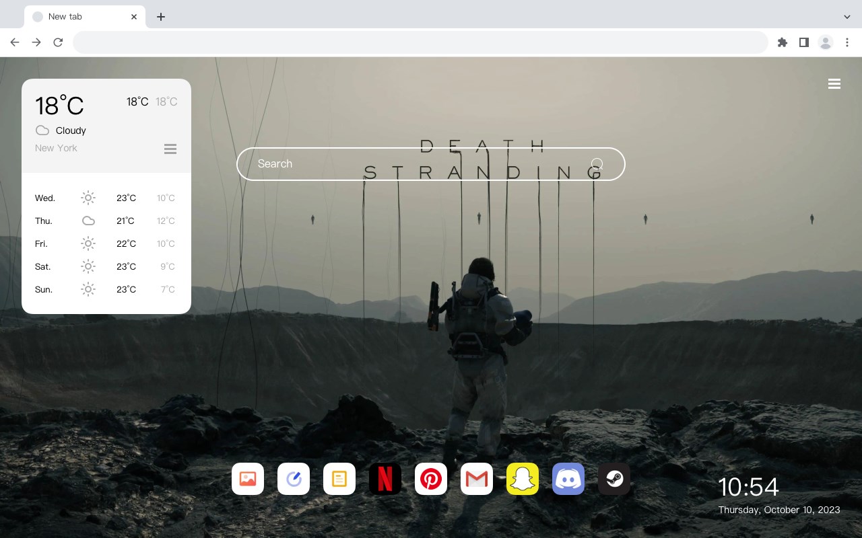Click the 10:54 clock display
This screenshot has height=538, width=862.
748,487
